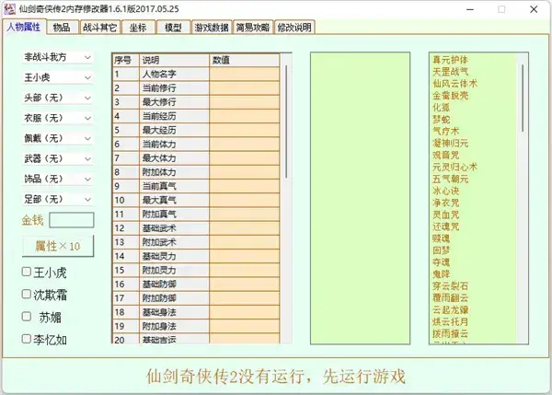The image size is (552, 395).
Task: Select 穿云裂石 skill entry
Action: tap(450, 285)
